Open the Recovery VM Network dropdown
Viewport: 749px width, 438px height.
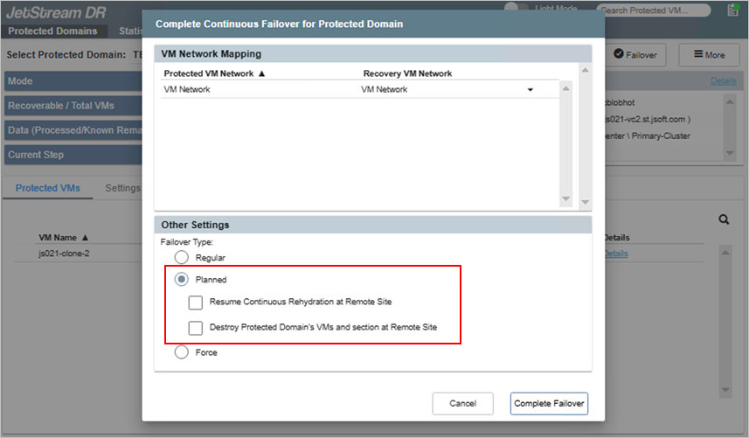coord(530,90)
